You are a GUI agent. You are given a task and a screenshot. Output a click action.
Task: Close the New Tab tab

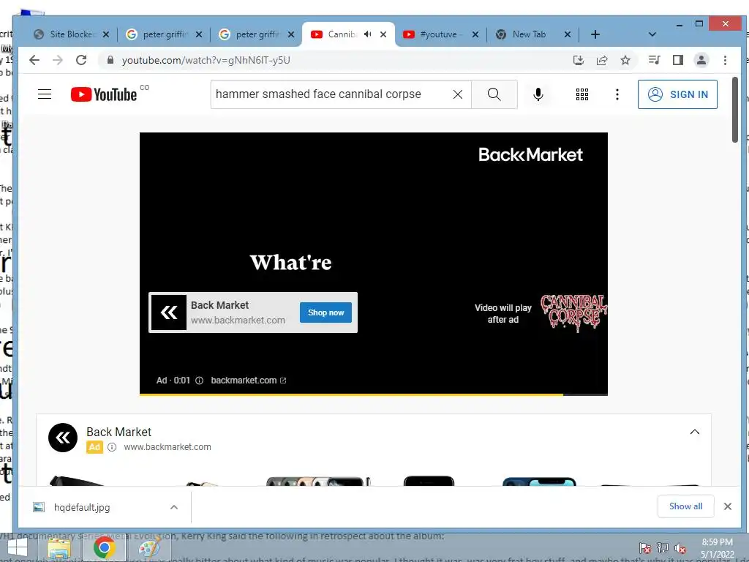[568, 34]
